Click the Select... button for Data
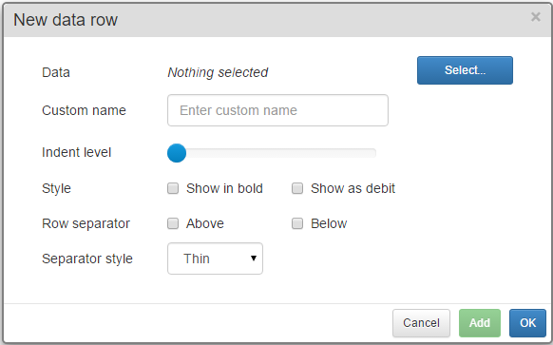This screenshot has width=553, height=345. pyautogui.click(x=465, y=70)
